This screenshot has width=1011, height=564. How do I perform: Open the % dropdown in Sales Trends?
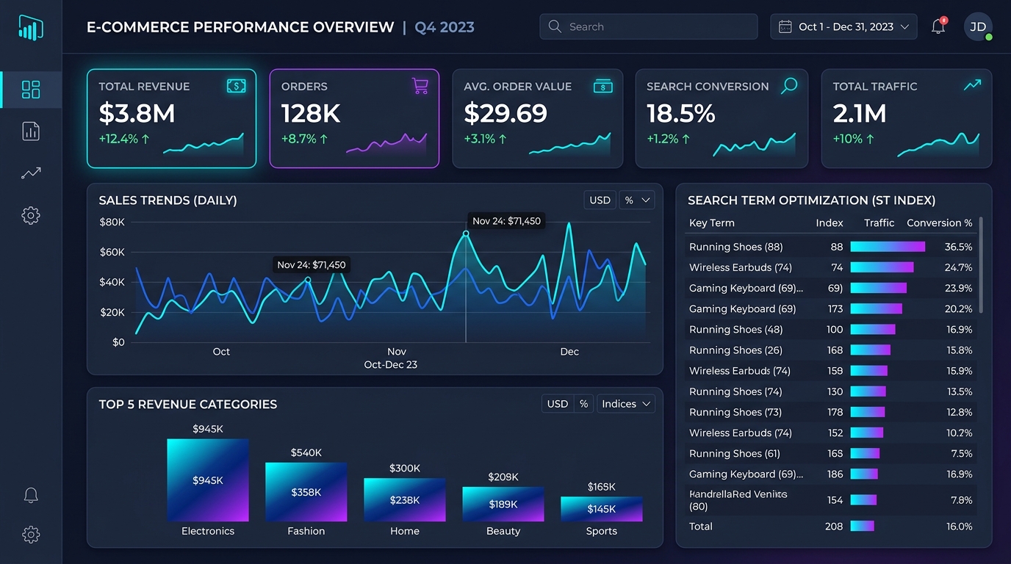(636, 200)
